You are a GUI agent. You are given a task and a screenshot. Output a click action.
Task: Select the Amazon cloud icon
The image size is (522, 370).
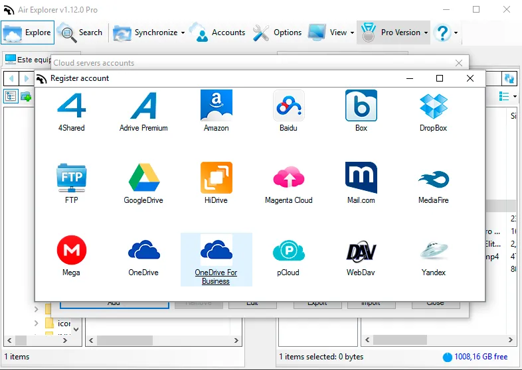click(x=216, y=112)
